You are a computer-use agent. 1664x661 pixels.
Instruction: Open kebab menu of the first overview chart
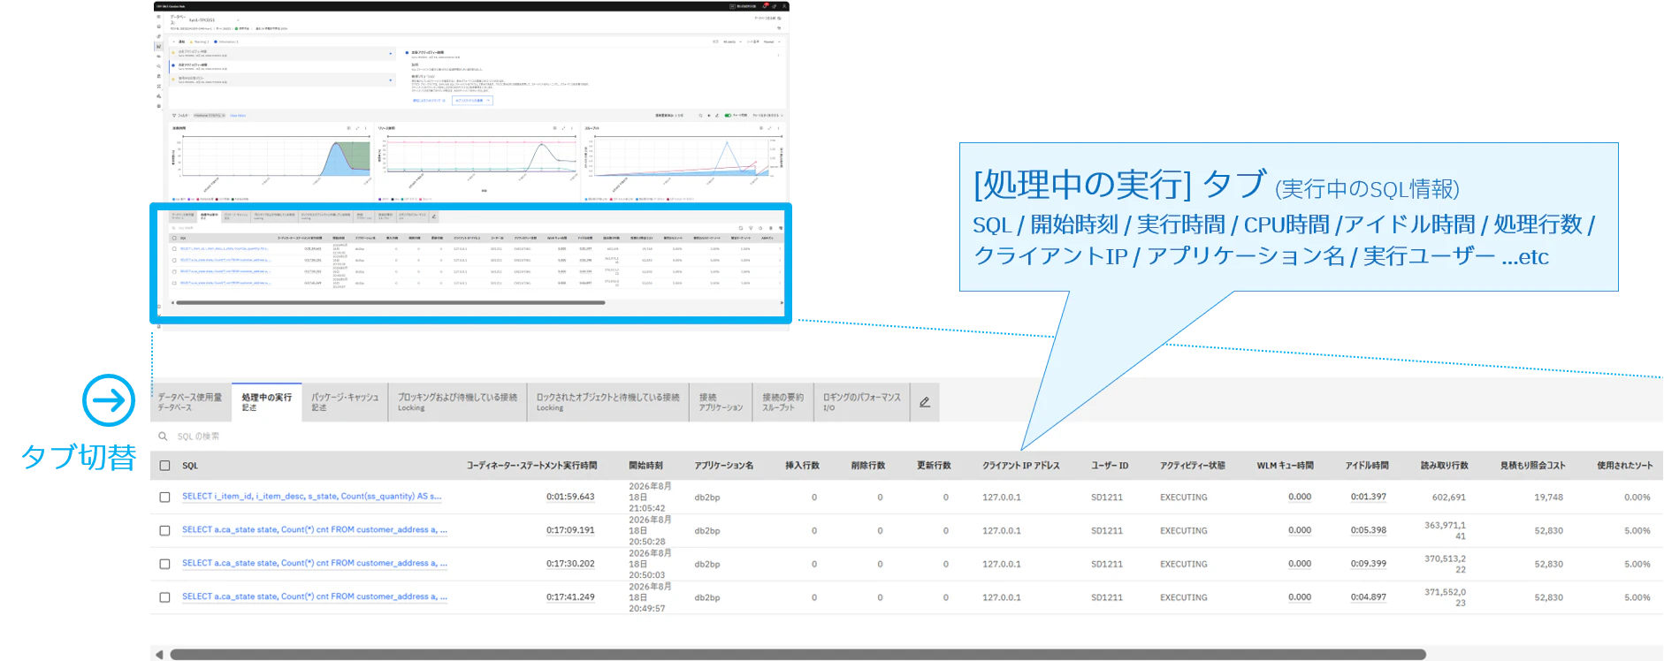click(366, 128)
